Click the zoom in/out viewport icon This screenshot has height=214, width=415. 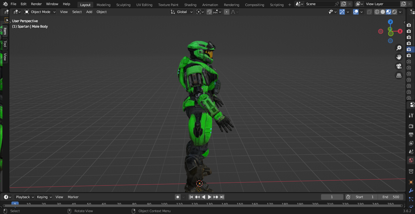click(399, 48)
